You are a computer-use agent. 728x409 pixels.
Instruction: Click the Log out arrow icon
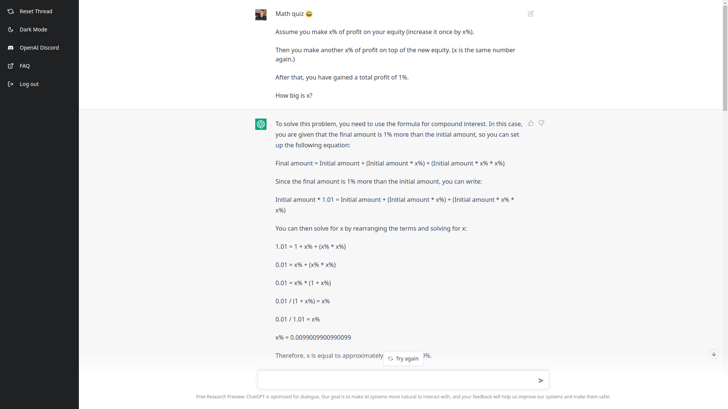click(11, 84)
